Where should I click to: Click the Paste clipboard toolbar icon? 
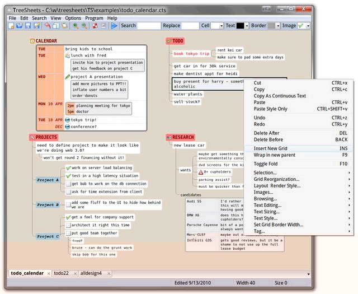pos(65,26)
